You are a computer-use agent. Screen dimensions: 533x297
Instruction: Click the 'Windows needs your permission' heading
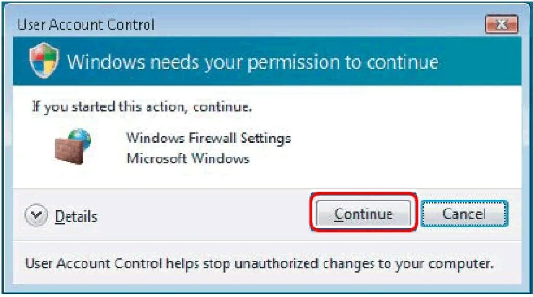[x=252, y=62]
